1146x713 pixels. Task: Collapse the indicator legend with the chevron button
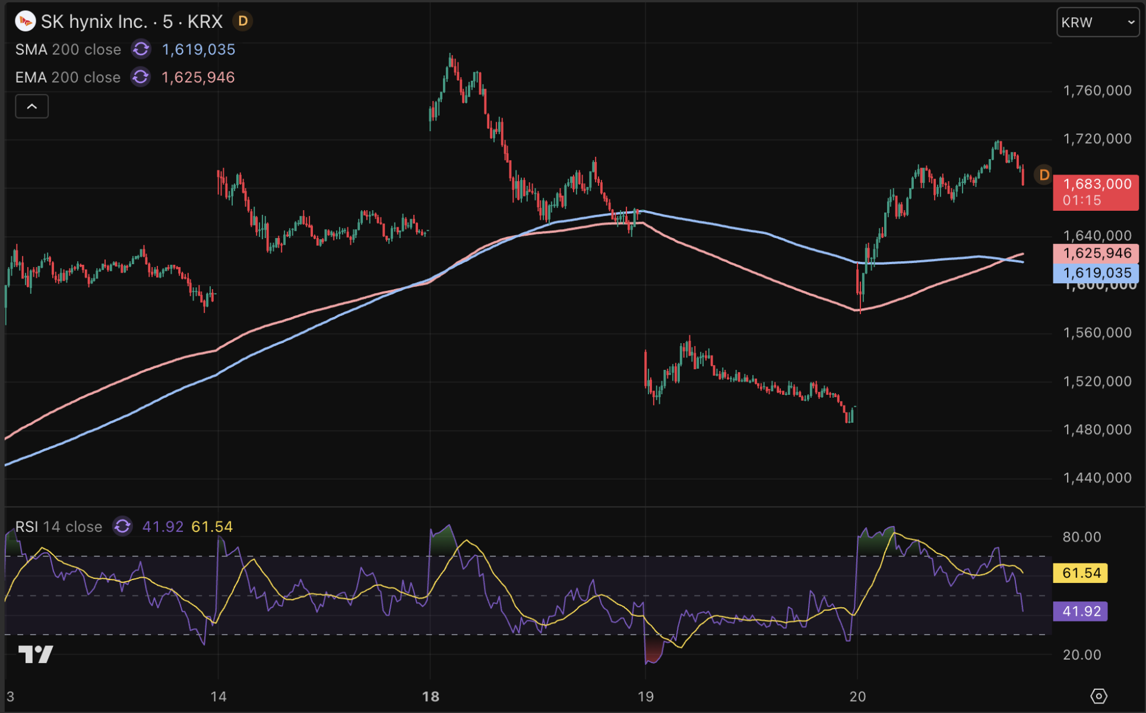click(32, 106)
